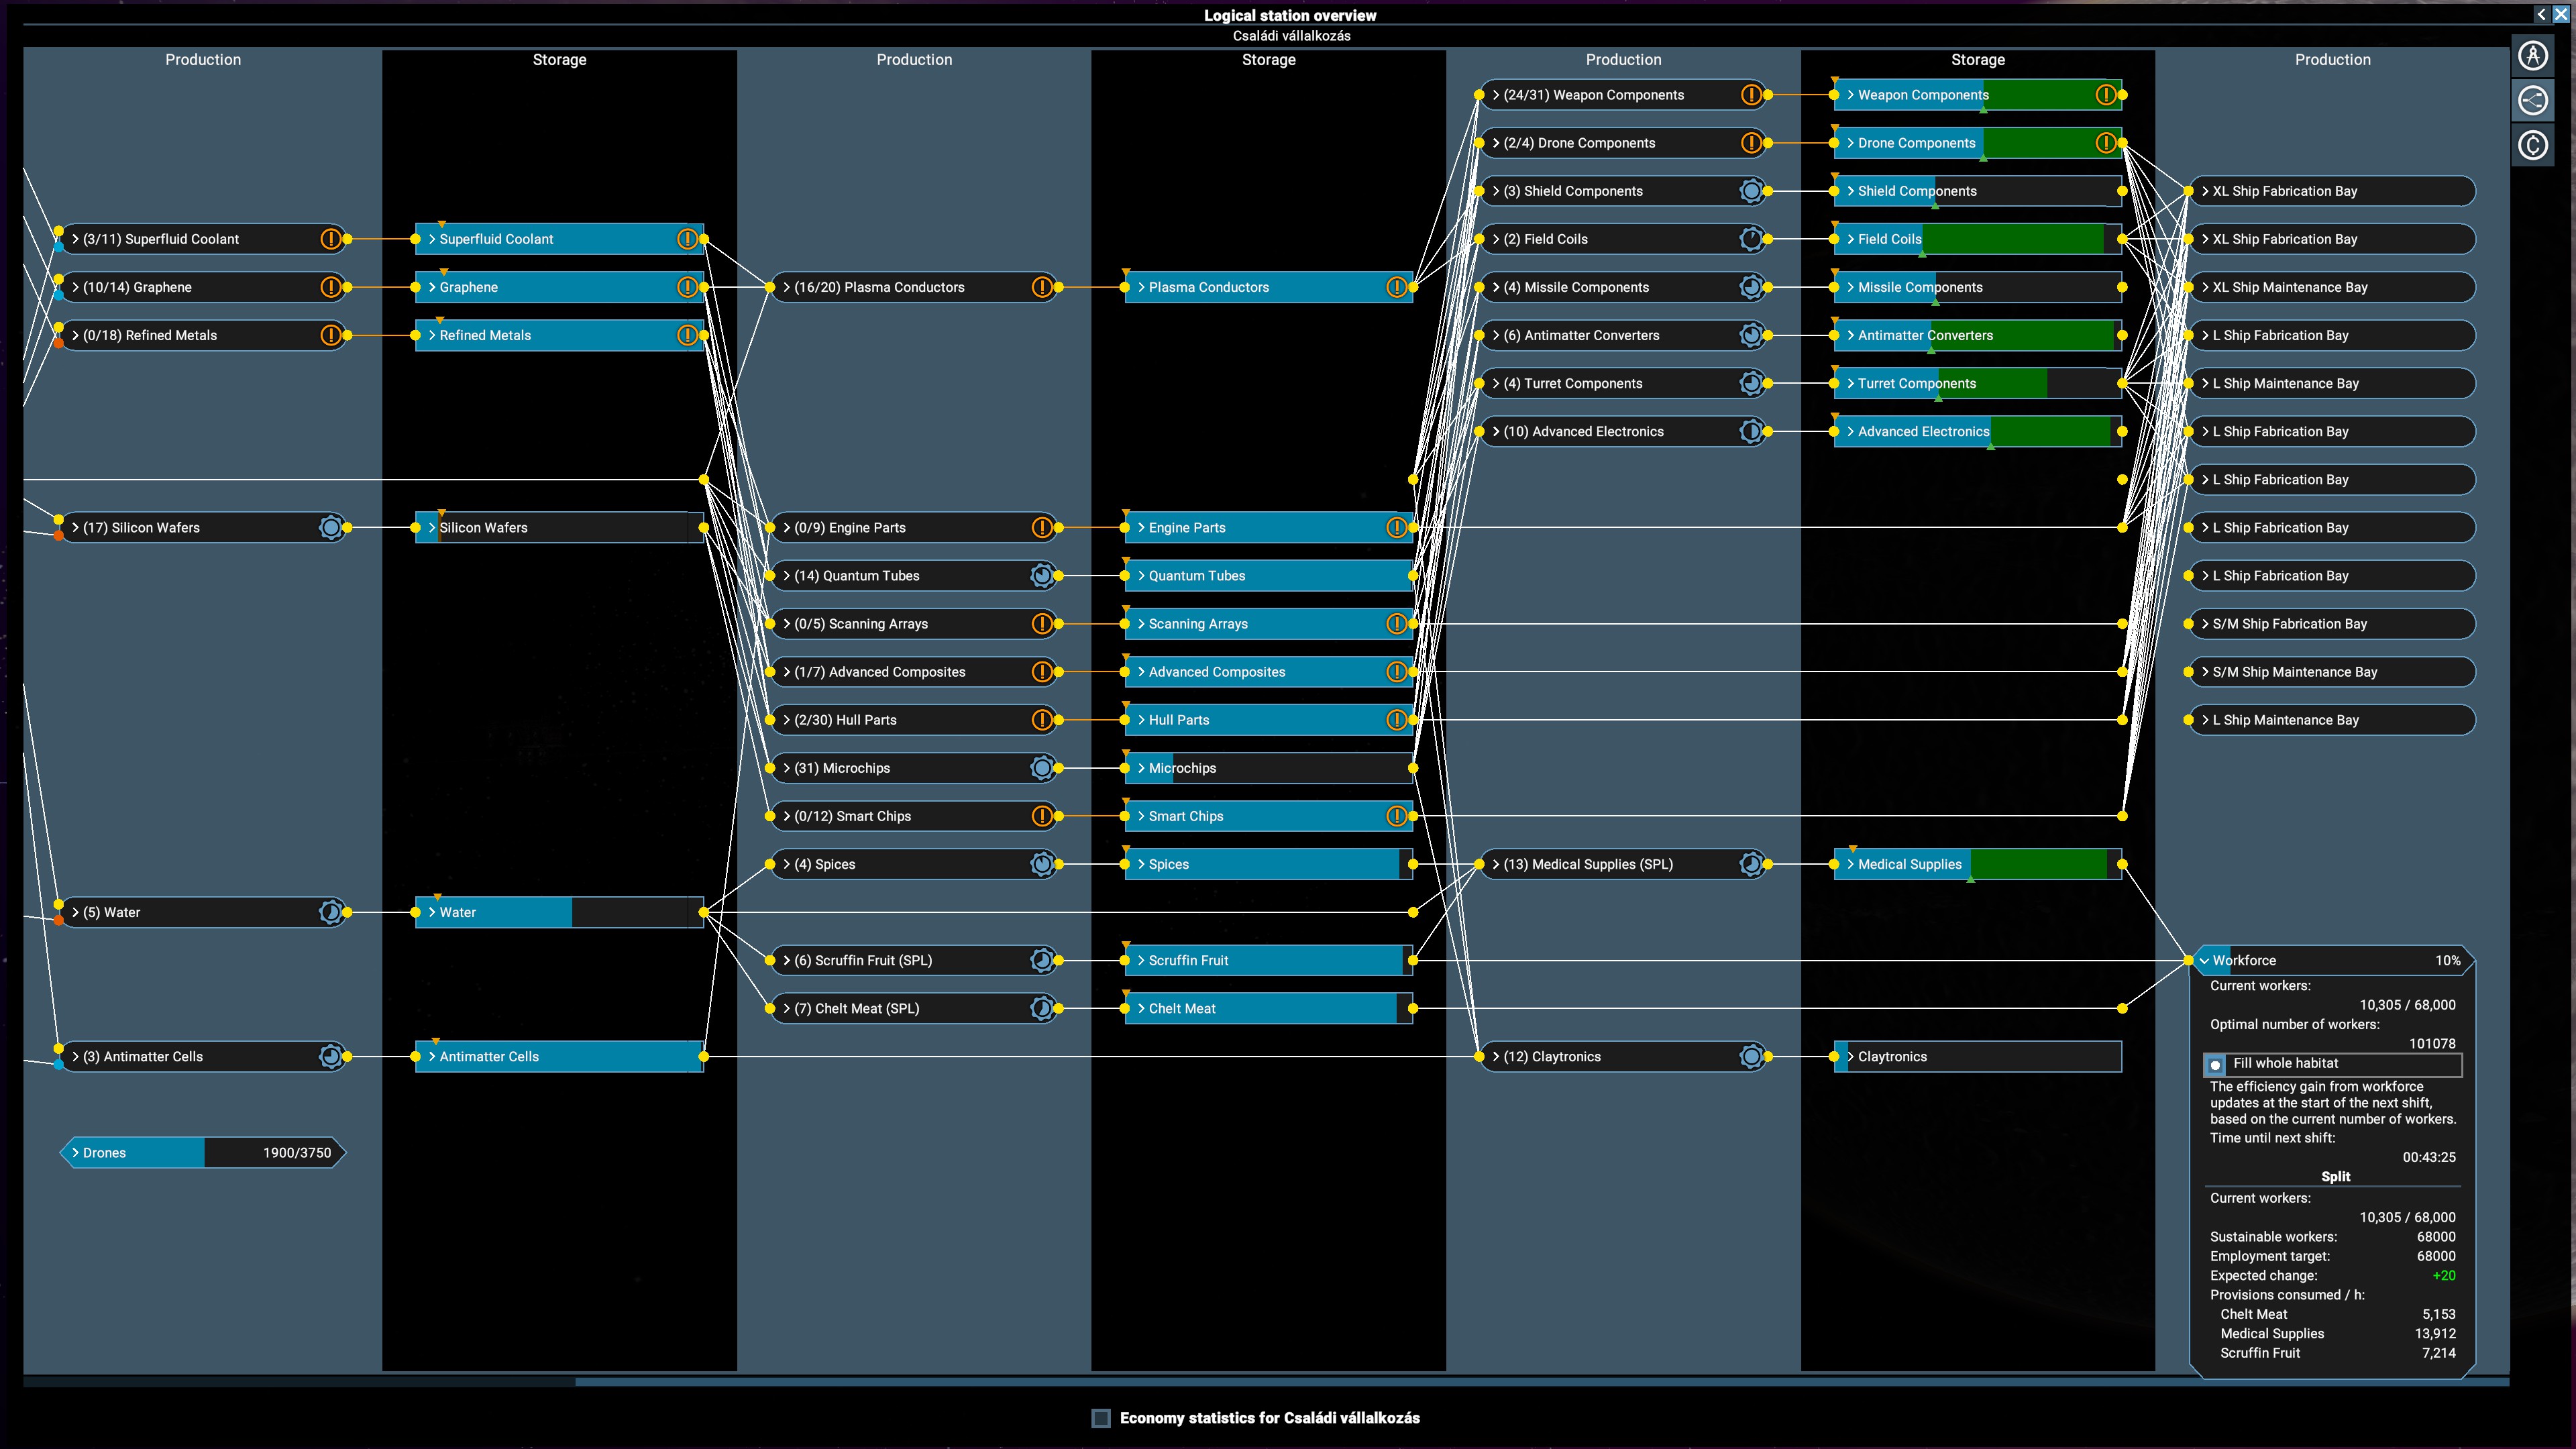Click warning icon on Plasma Conductors production
2576x1449 pixels.
click(x=1042, y=287)
